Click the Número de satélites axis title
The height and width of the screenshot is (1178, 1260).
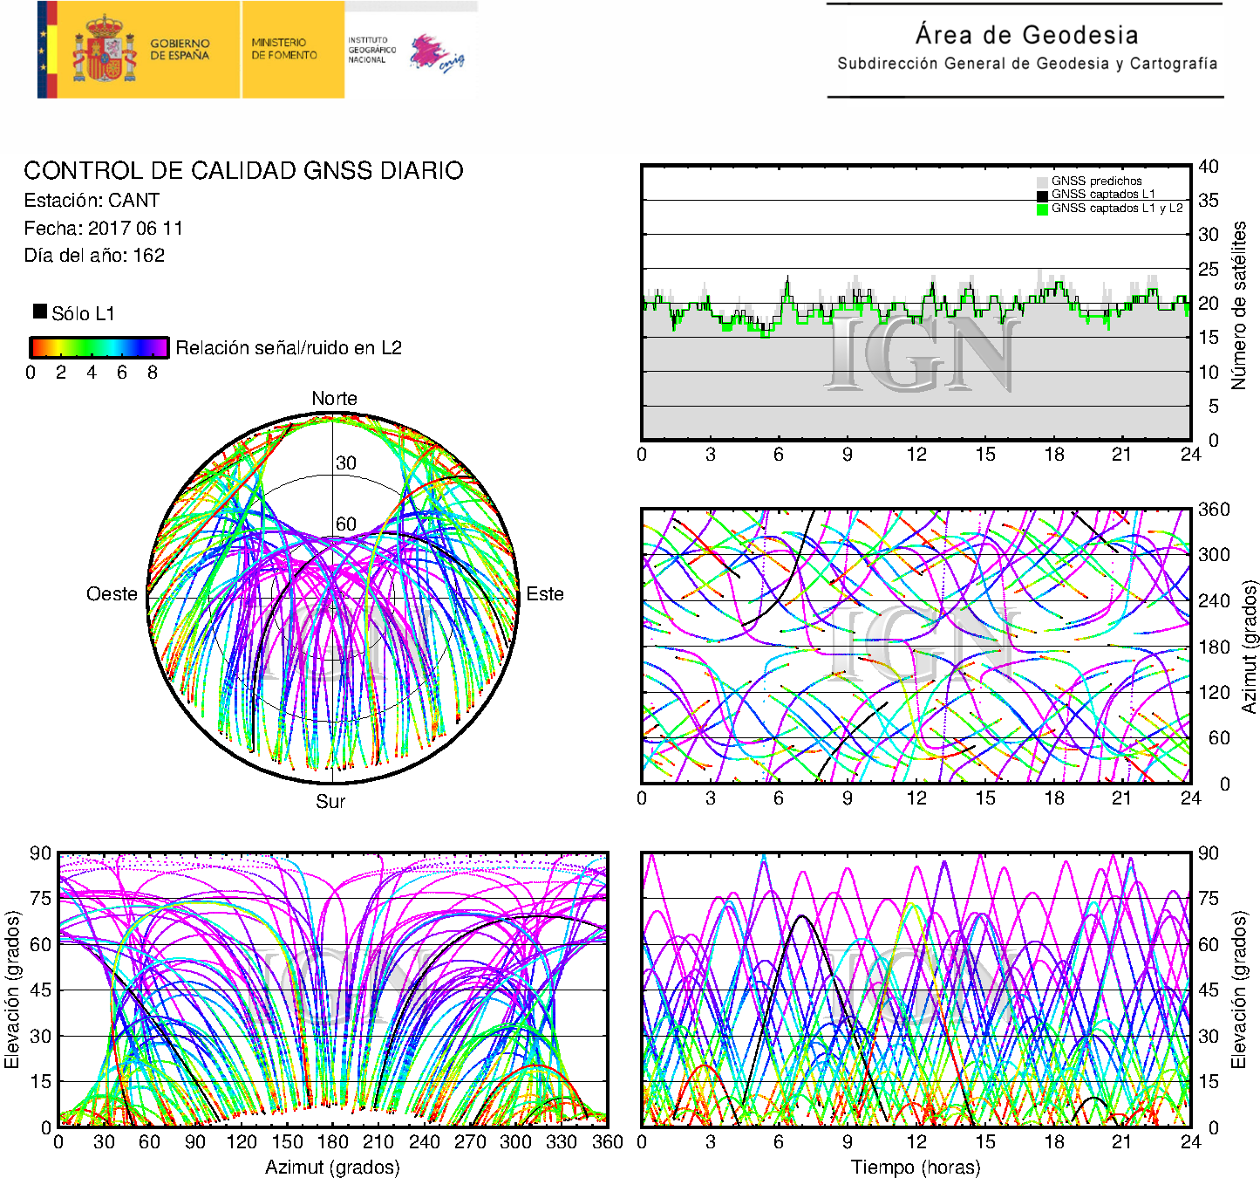[x=1239, y=305]
